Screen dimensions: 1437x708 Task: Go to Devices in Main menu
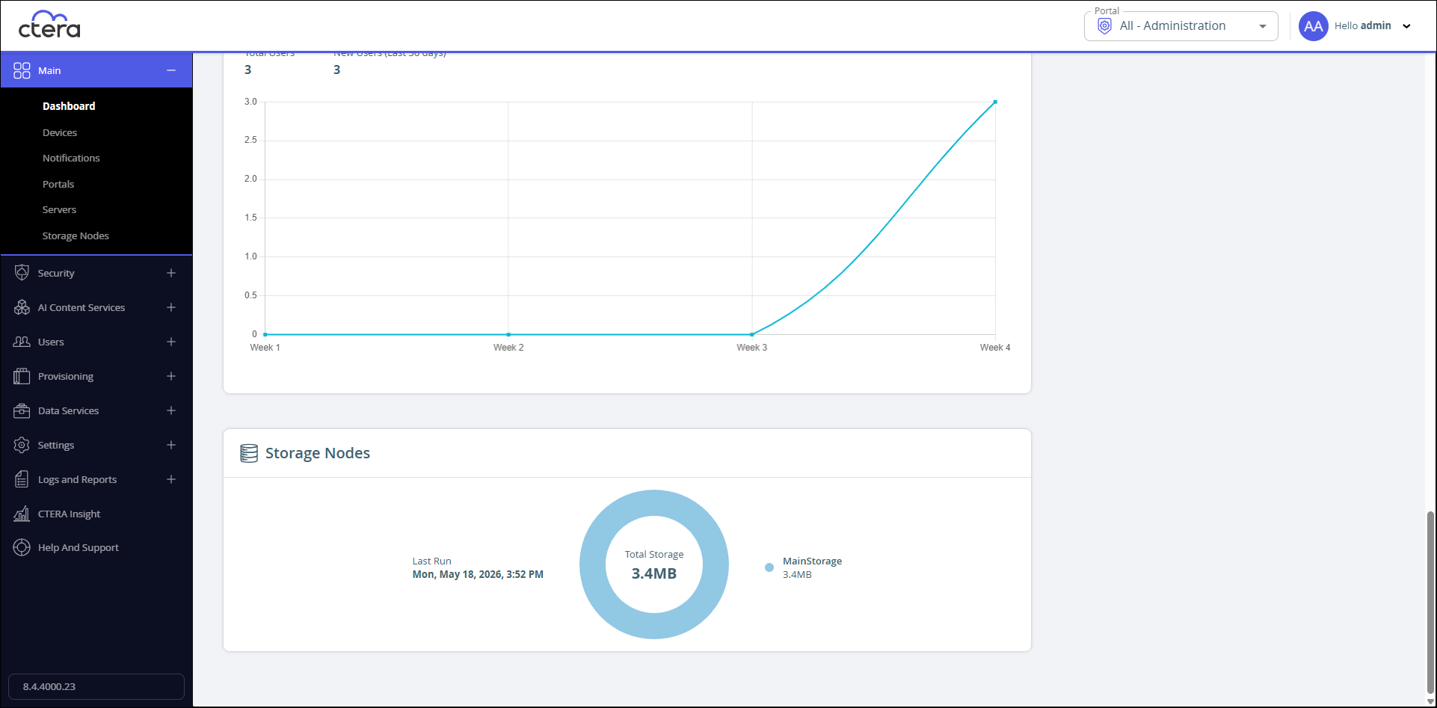(x=60, y=132)
